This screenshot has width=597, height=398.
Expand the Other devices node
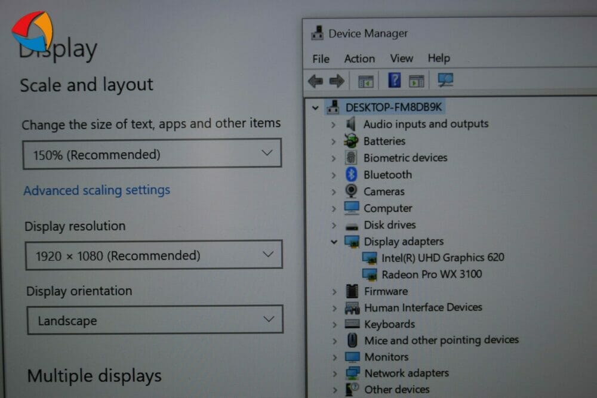click(x=335, y=390)
